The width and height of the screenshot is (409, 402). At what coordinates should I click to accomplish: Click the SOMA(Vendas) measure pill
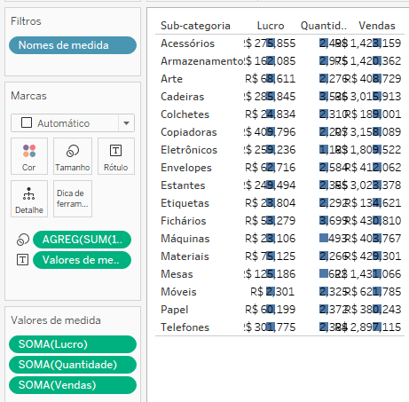[x=73, y=385]
